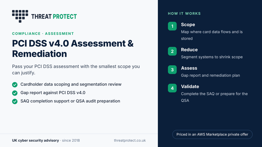
Task: Click the THREAT PROTECT wordmark
Action: 54,16
